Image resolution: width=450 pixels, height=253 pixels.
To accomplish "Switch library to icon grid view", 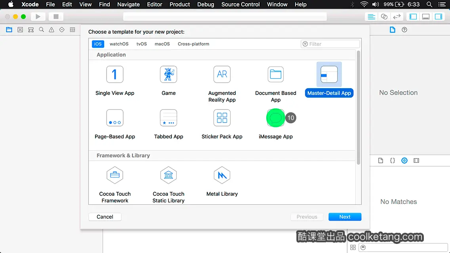I will [x=353, y=247].
